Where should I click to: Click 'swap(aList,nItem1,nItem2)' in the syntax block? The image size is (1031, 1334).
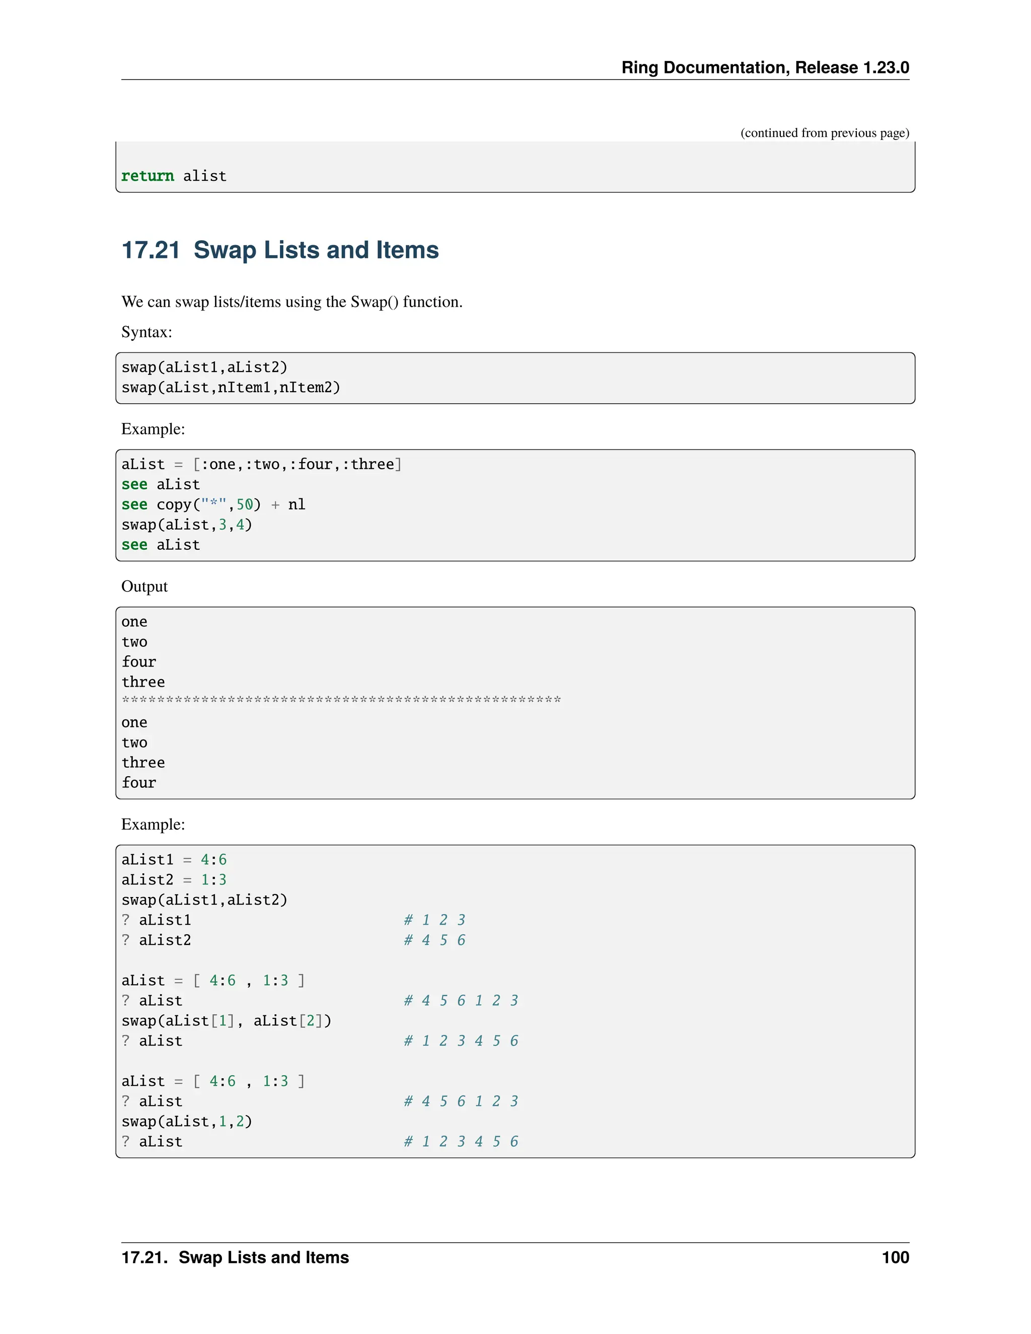tap(231, 387)
